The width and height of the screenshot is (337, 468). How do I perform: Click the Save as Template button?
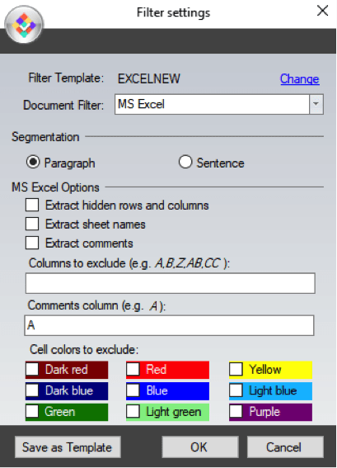coord(68,447)
